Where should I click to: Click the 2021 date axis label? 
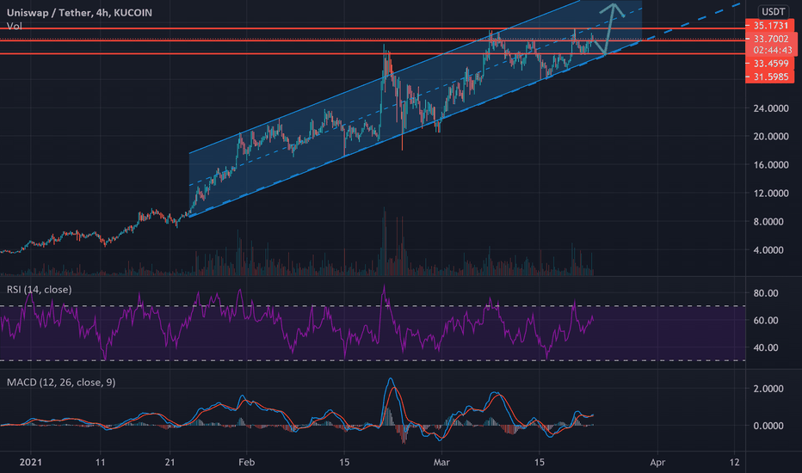[x=30, y=463]
